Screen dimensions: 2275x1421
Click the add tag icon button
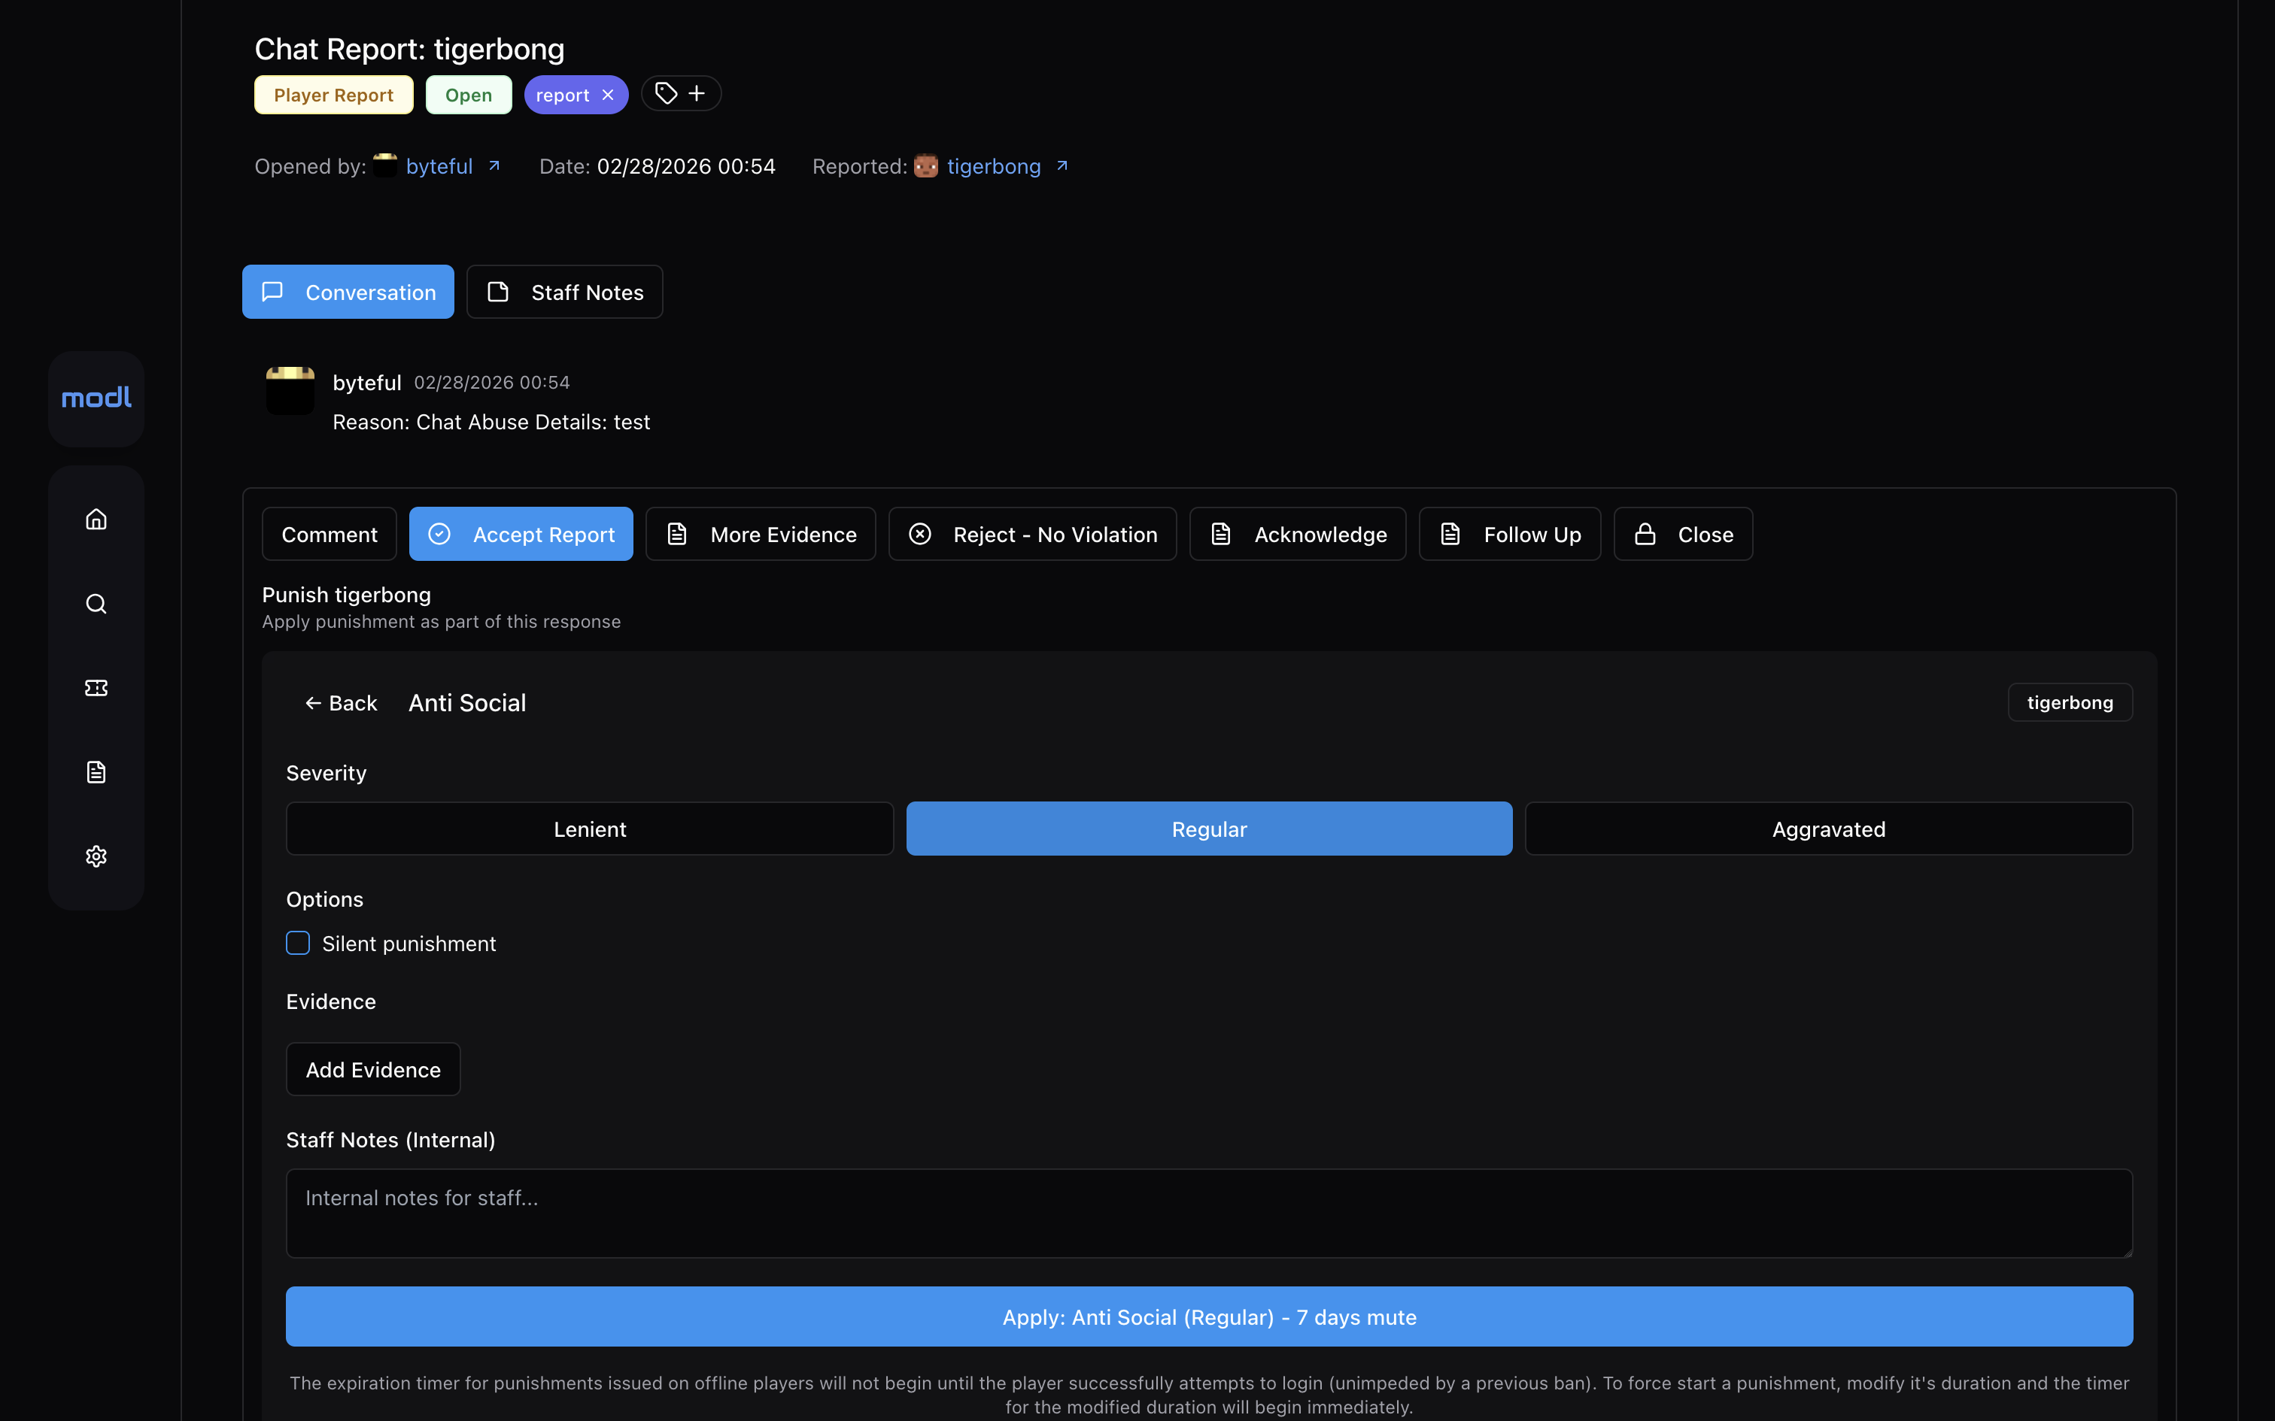tap(681, 94)
